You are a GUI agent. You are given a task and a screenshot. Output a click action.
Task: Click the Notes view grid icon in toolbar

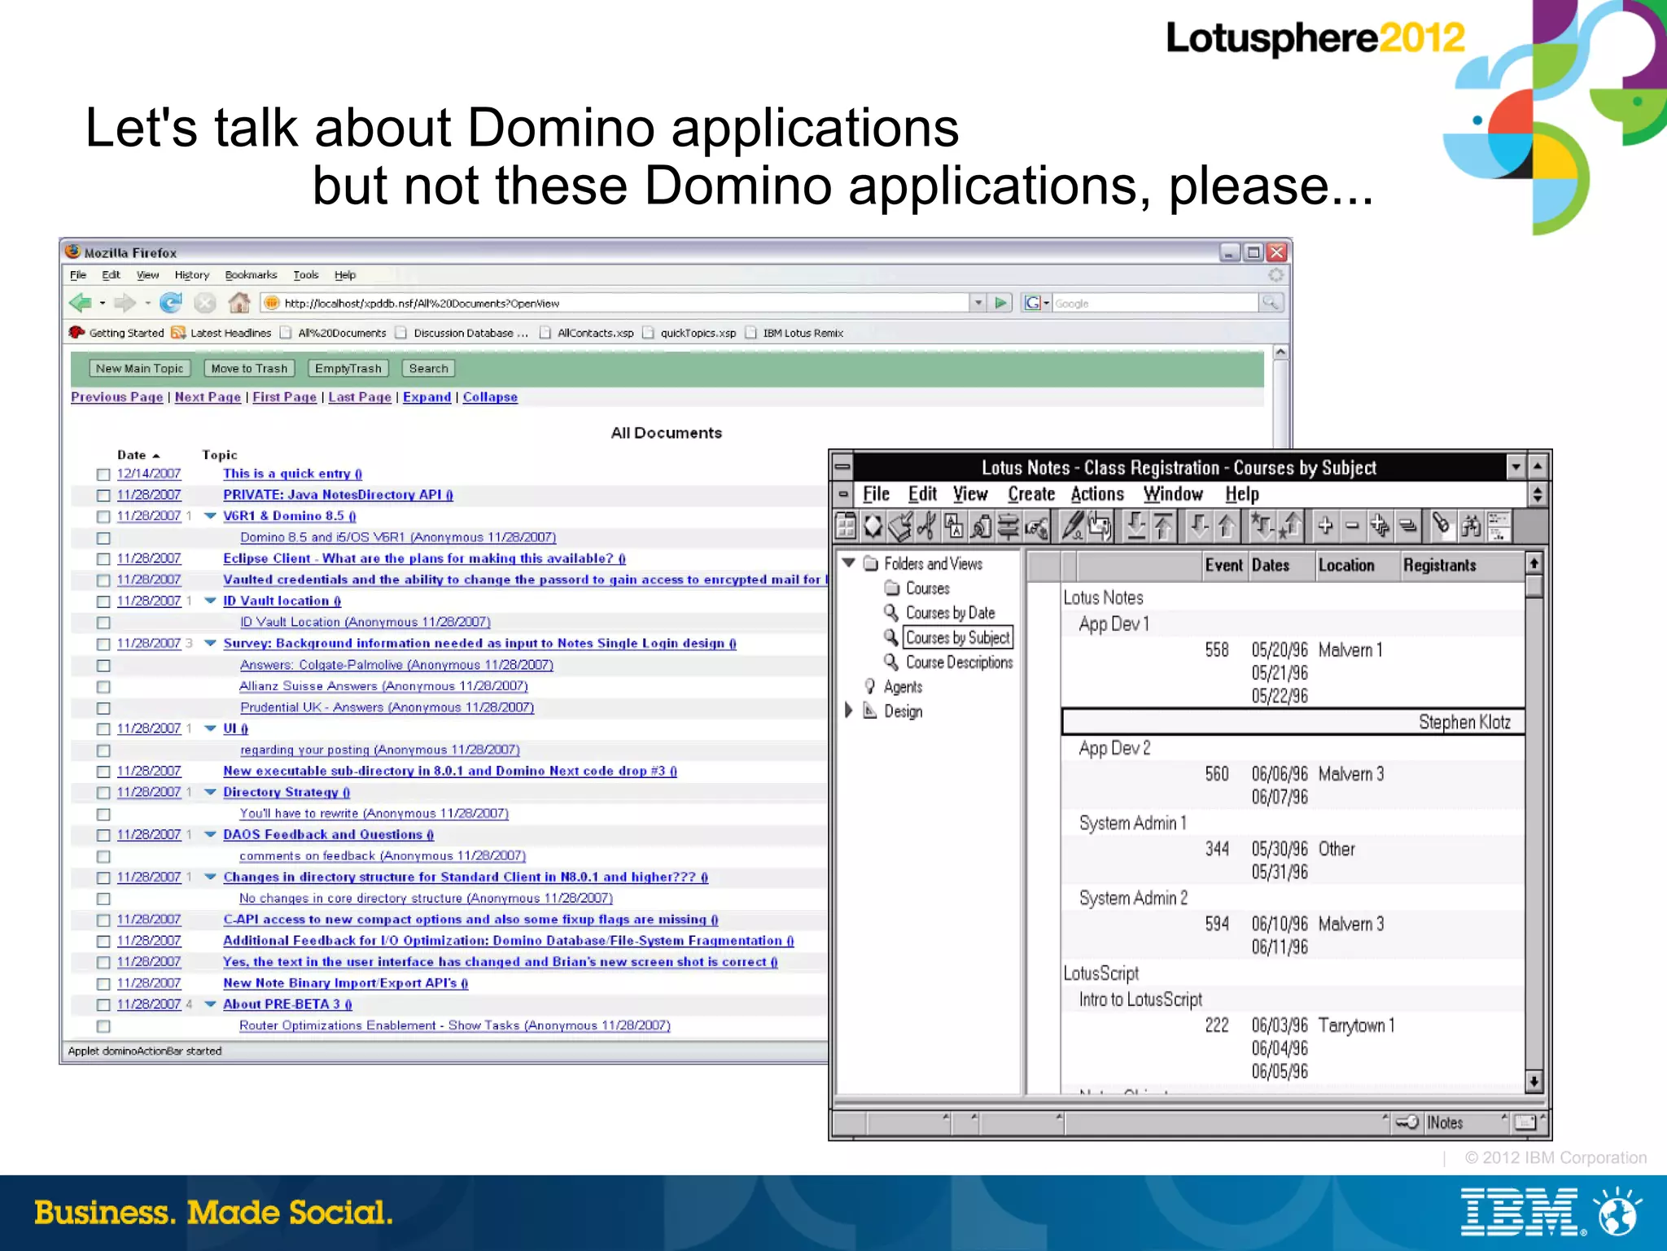847,527
